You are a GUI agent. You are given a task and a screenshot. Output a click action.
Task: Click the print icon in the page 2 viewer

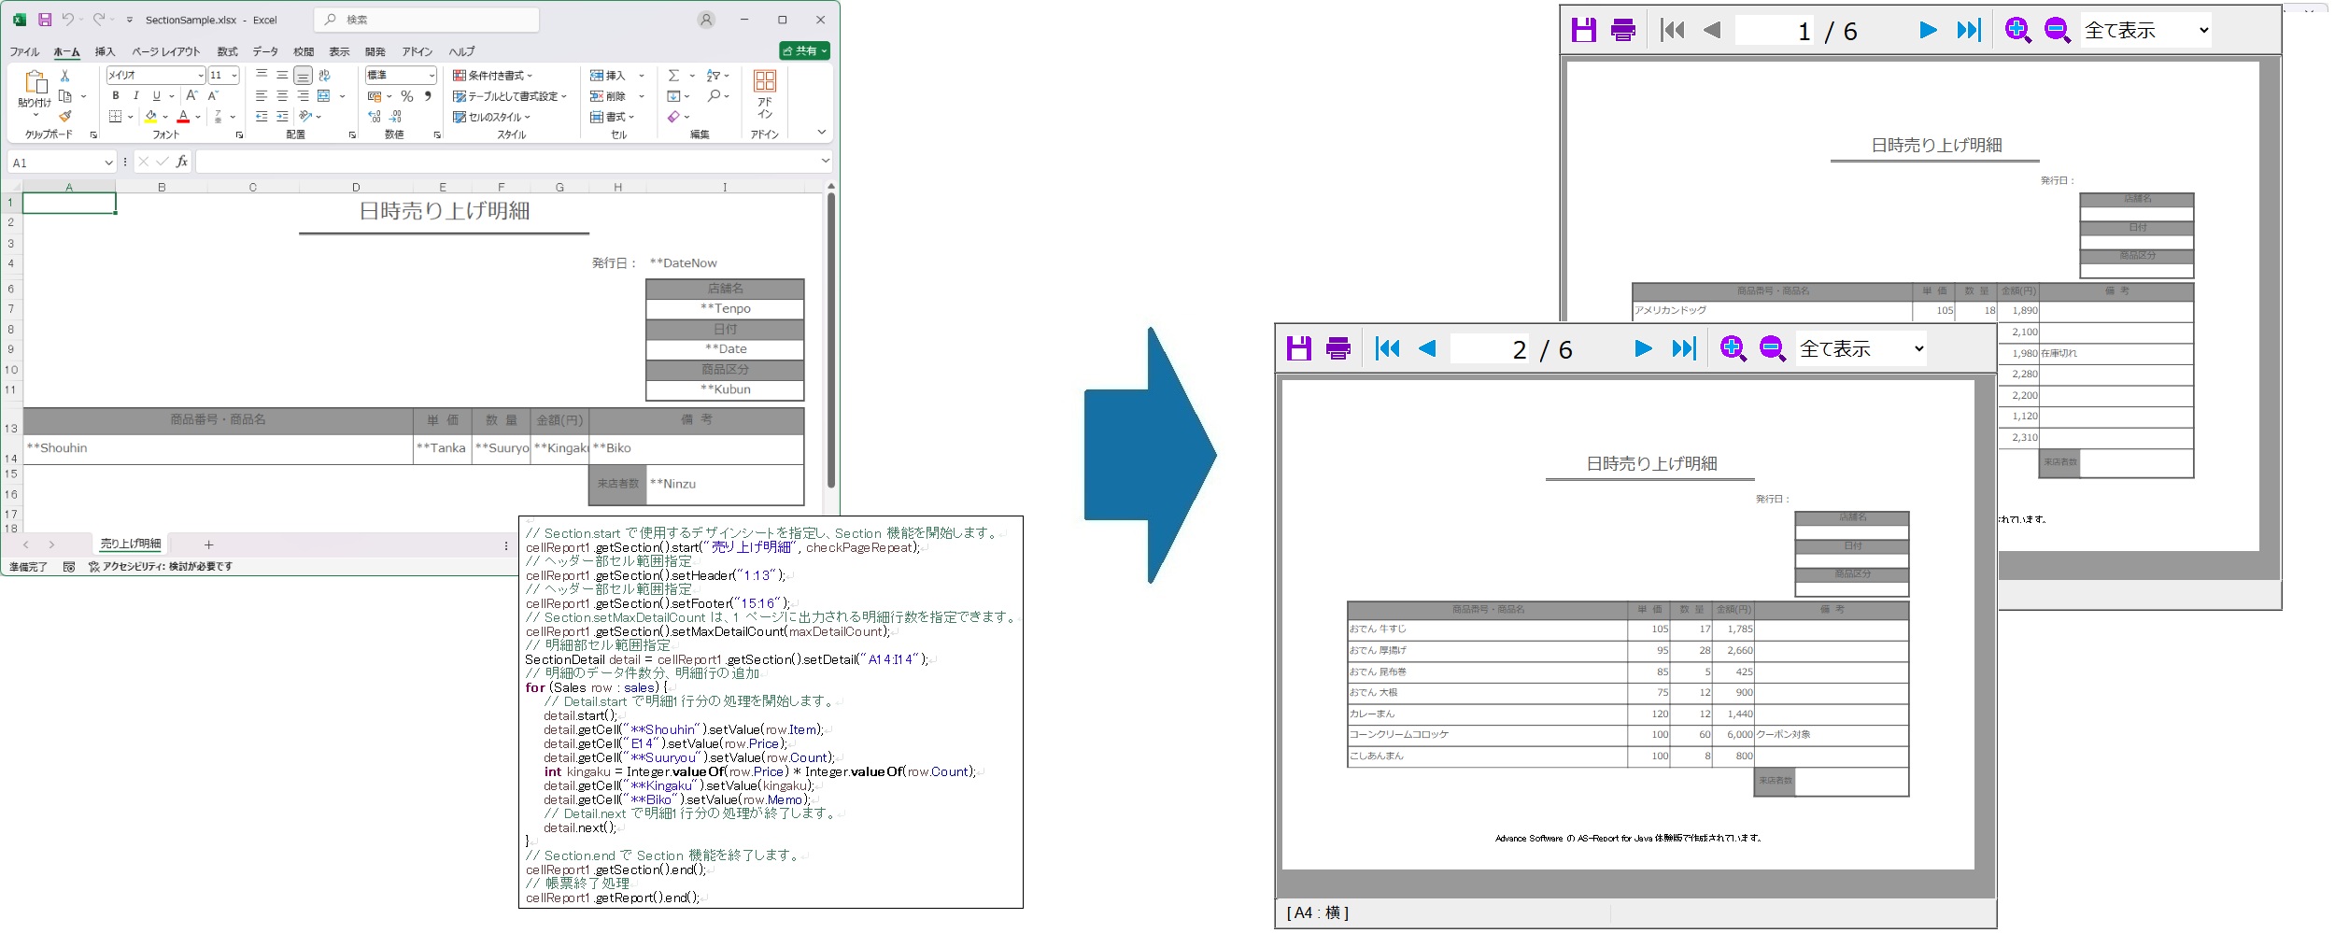click(1337, 348)
